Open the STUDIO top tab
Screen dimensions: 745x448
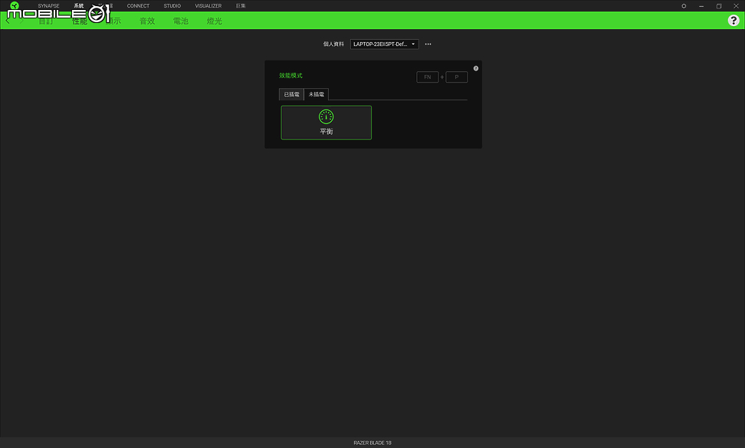(172, 5)
